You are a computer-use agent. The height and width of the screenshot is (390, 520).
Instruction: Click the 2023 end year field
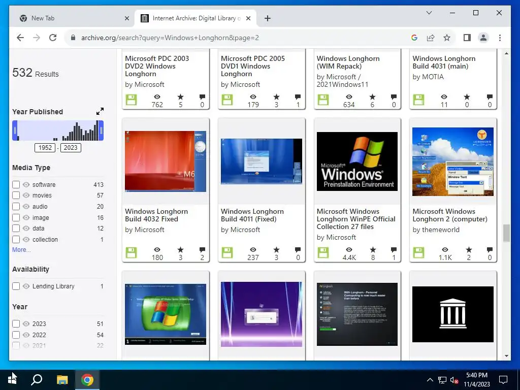pyautogui.click(x=71, y=148)
